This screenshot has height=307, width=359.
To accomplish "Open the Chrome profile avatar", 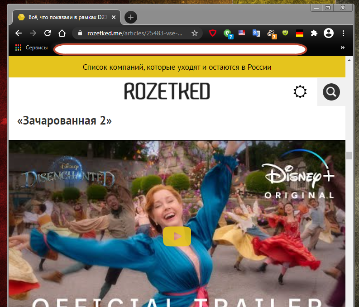I will [328, 33].
